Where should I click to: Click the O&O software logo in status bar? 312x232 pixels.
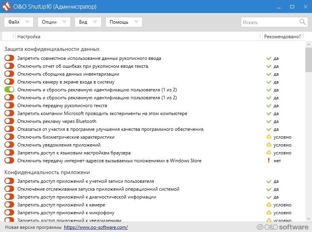[x=282, y=227]
